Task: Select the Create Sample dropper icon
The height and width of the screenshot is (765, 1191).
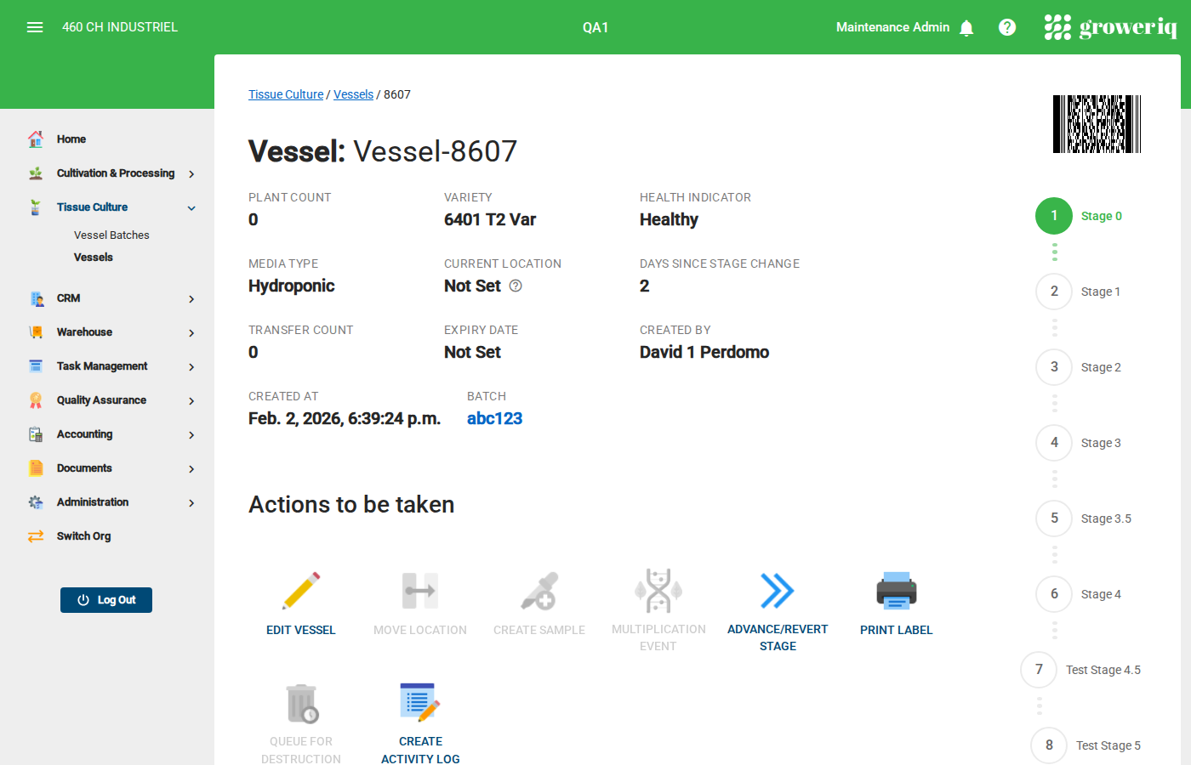Action: (x=539, y=590)
